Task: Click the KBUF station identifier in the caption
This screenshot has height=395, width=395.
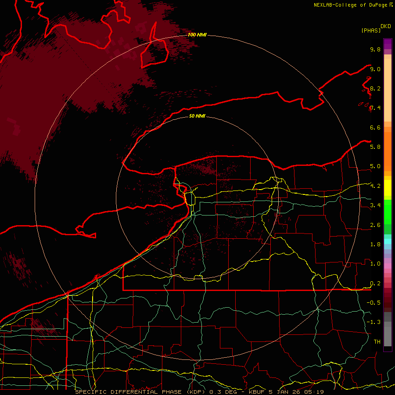Action: coord(257,392)
